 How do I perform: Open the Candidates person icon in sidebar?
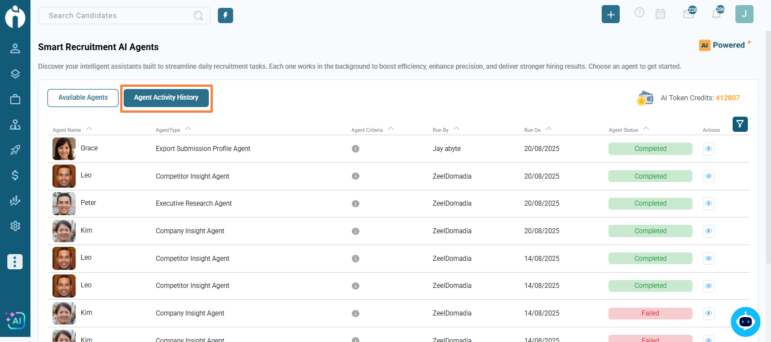pos(15,48)
